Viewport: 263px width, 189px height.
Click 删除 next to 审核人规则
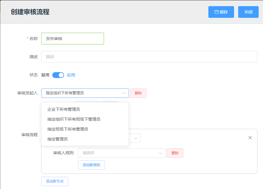point(175,153)
